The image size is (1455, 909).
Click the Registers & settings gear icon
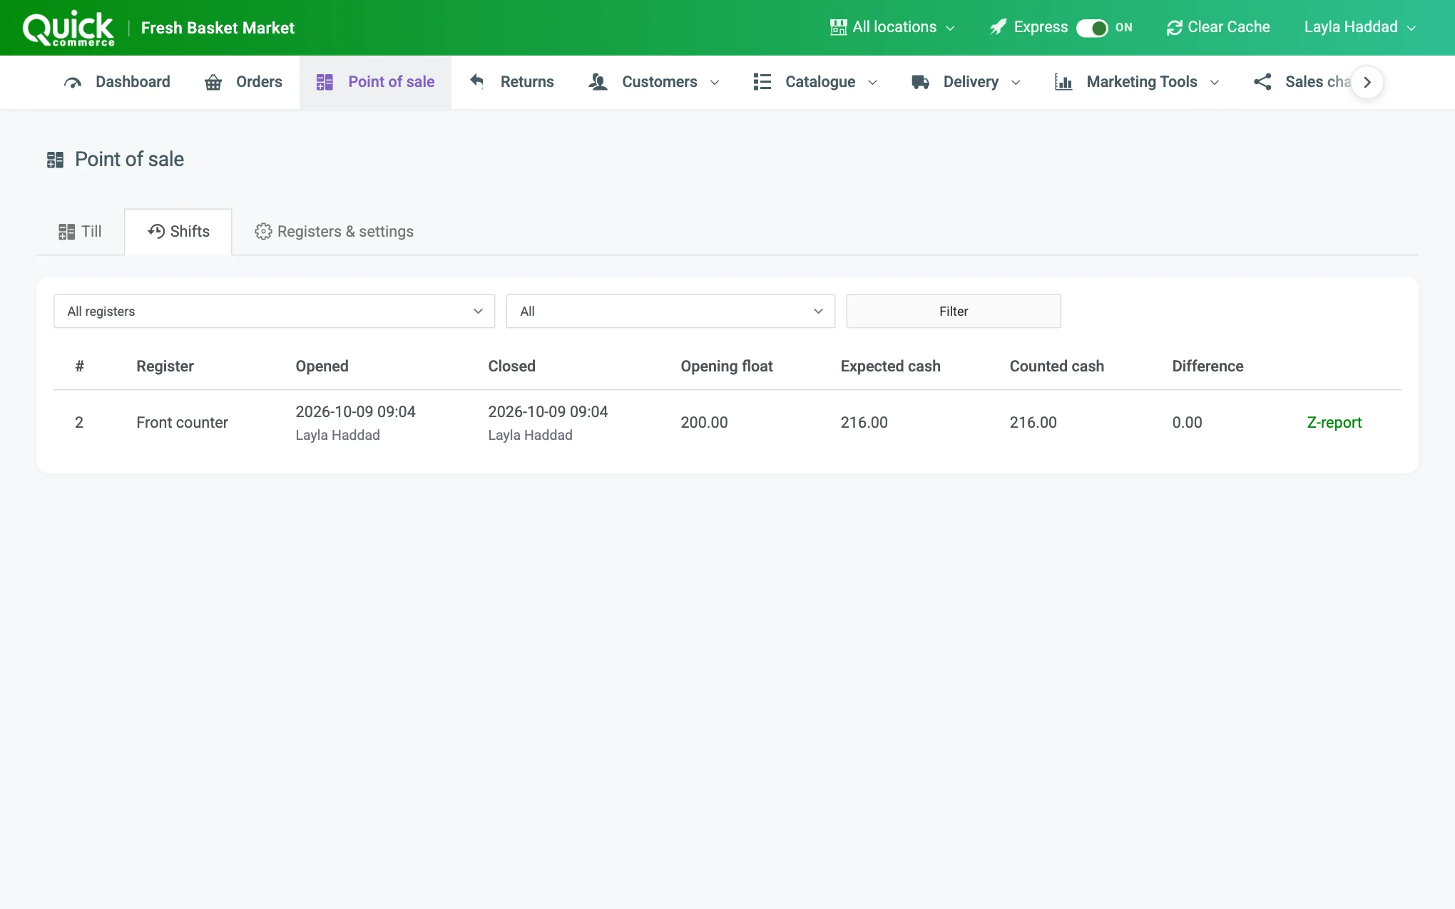pos(263,232)
